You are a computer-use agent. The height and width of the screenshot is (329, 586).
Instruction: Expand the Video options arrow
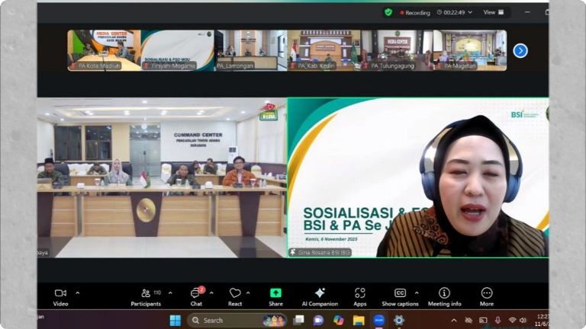pos(77,292)
